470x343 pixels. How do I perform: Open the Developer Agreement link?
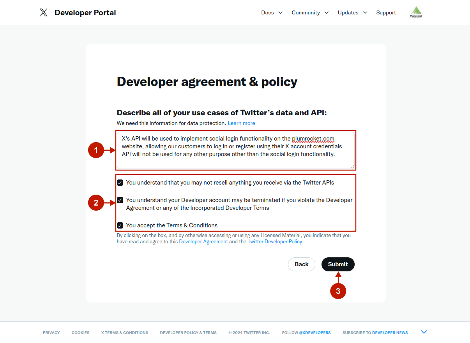tap(203, 242)
